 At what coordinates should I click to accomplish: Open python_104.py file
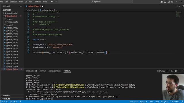(x=12, y=40)
